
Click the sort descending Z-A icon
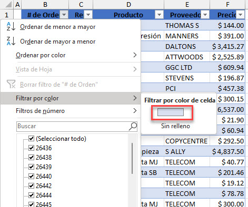pos(11,41)
